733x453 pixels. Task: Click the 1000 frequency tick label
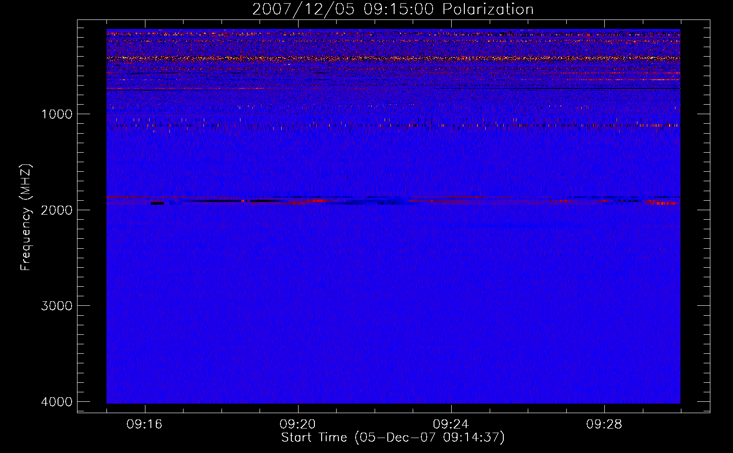pos(57,114)
